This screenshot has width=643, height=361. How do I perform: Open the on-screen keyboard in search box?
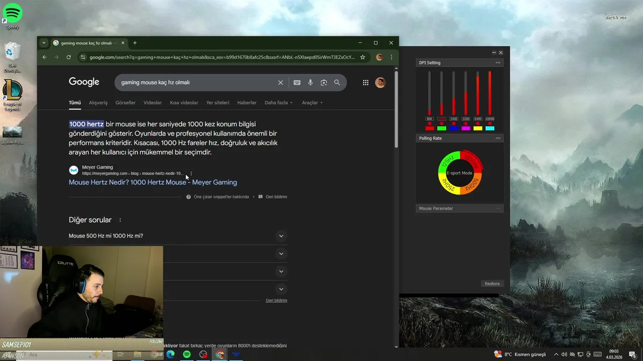pos(297,83)
